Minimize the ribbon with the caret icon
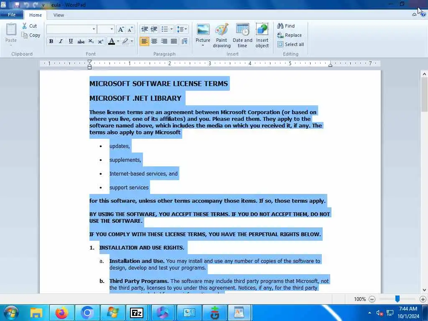This screenshot has height=321, width=428. pyautogui.click(x=414, y=15)
